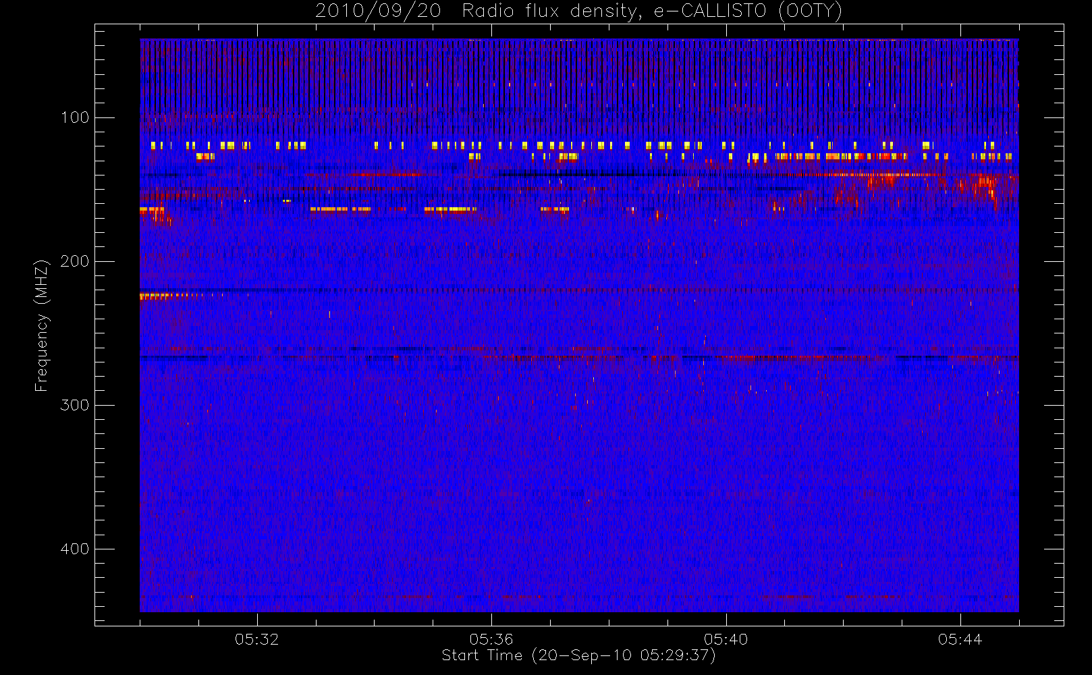Click the 300 MHz frequency tick label
1092x675 pixels.
point(74,405)
